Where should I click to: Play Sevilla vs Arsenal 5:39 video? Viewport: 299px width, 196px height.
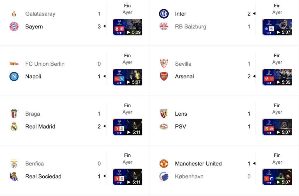click(277, 77)
